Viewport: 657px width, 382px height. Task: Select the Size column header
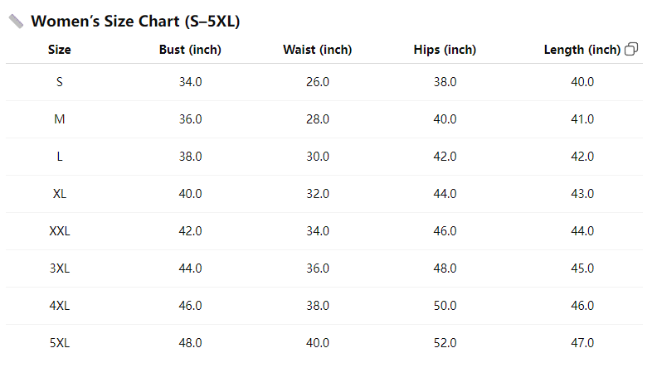60,50
